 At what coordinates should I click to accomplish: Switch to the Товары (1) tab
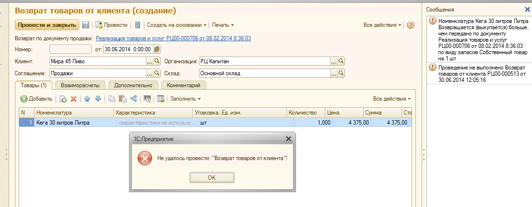click(x=34, y=85)
